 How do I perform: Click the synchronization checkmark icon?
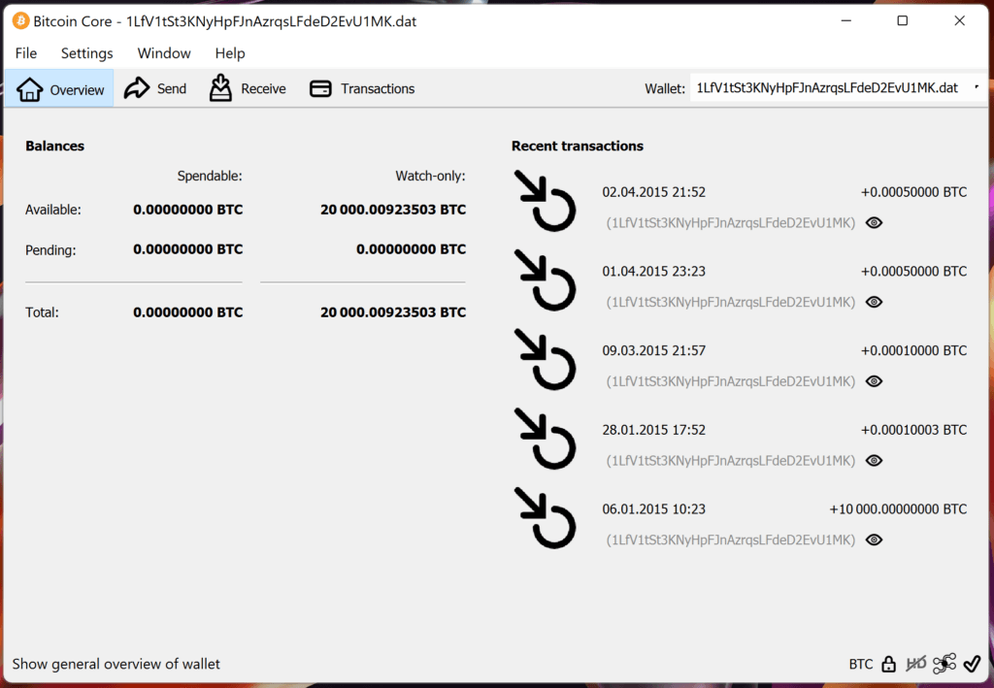pyautogui.click(x=971, y=664)
